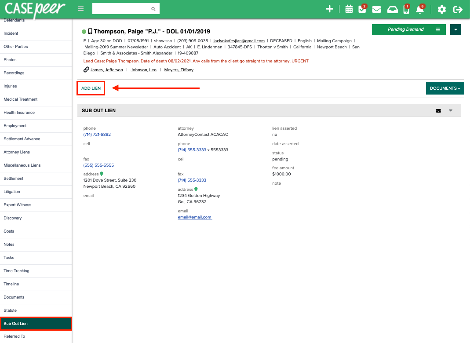Log out using the exit arrow icon
Viewport: 470px width, 343px height.
click(457, 8)
